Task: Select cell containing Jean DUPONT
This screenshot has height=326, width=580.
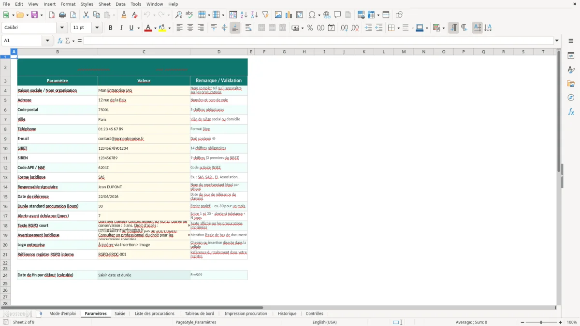Action: (144, 187)
